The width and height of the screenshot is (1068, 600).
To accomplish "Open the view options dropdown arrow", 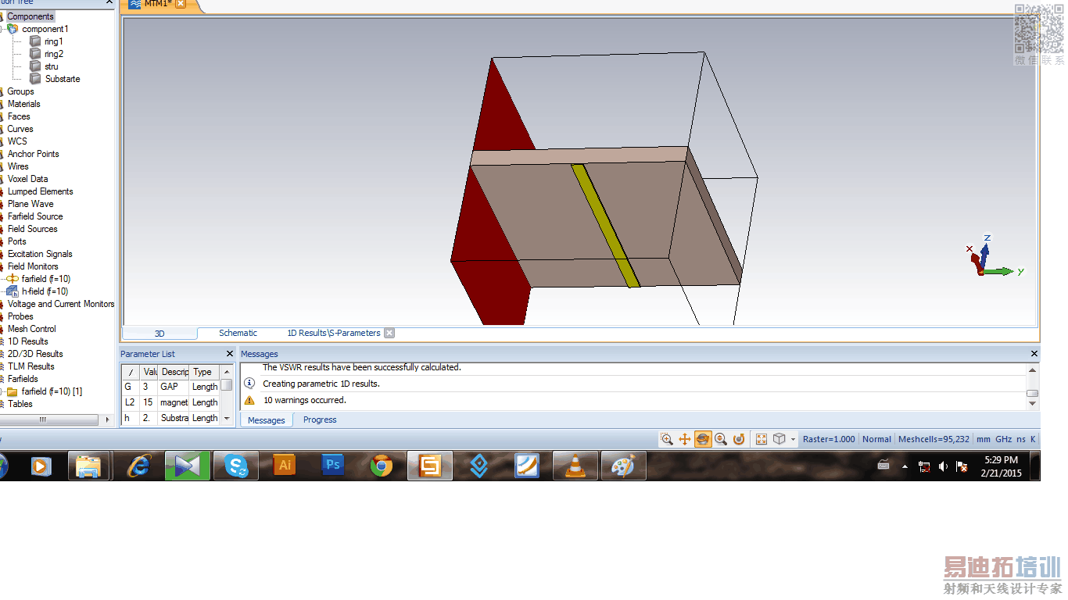I will tap(793, 439).
